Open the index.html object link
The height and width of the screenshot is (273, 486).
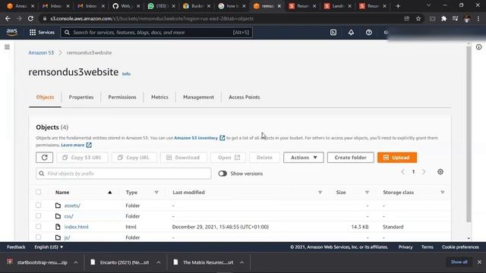76,227
